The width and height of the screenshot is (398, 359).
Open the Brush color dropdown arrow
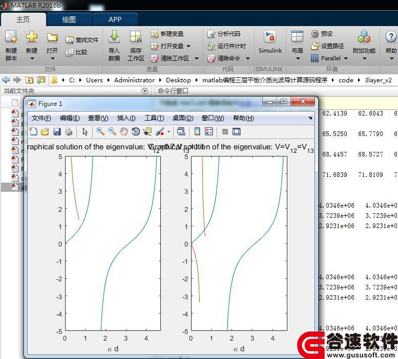(169, 131)
